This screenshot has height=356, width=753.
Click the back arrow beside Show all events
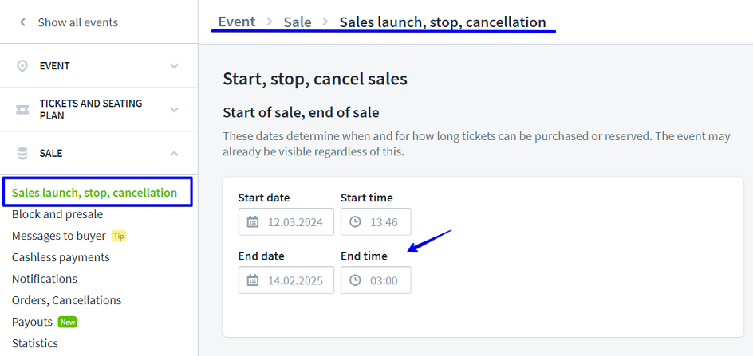[22, 22]
